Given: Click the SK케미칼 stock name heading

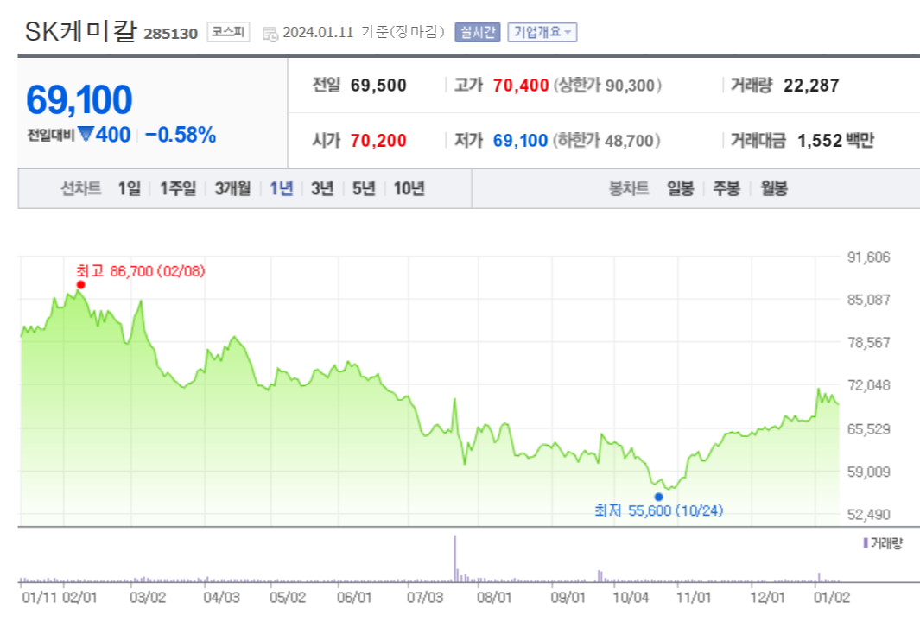Looking at the screenshot, I should (80, 31).
